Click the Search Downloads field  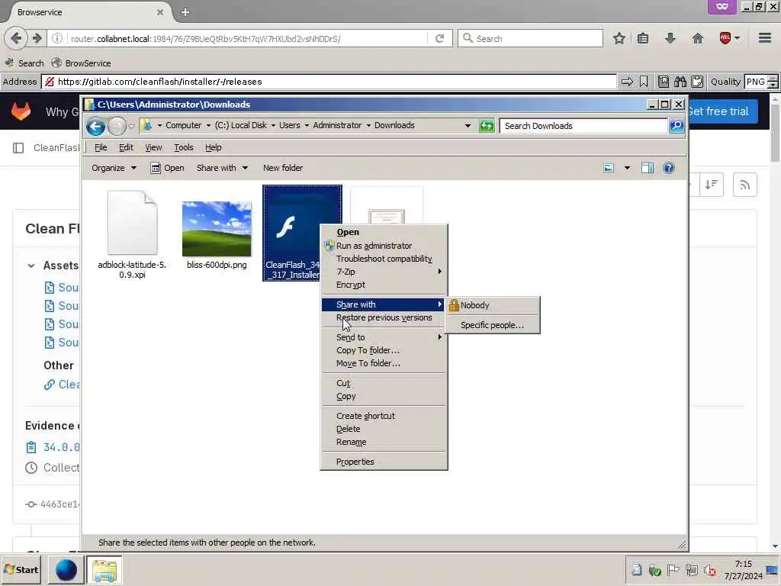[x=583, y=126]
